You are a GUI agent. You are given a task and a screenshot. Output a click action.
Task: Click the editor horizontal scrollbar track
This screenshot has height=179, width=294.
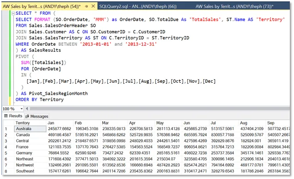159,108
